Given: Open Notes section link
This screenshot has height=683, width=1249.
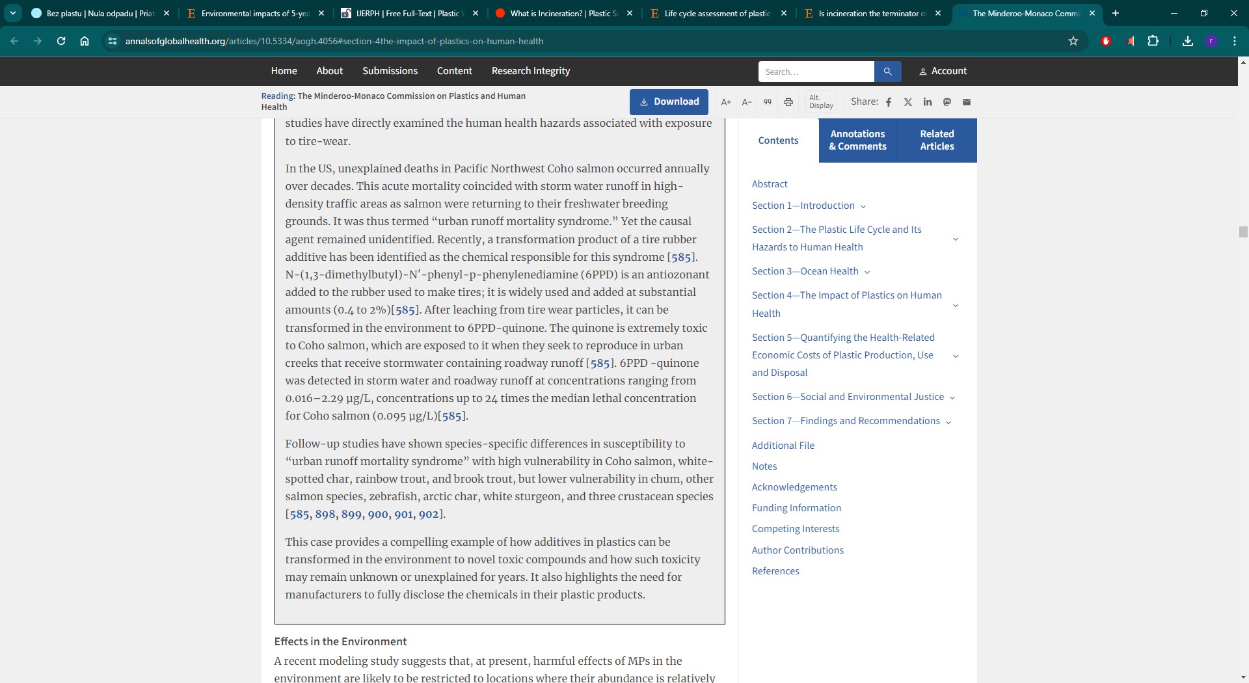Looking at the screenshot, I should tap(764, 466).
